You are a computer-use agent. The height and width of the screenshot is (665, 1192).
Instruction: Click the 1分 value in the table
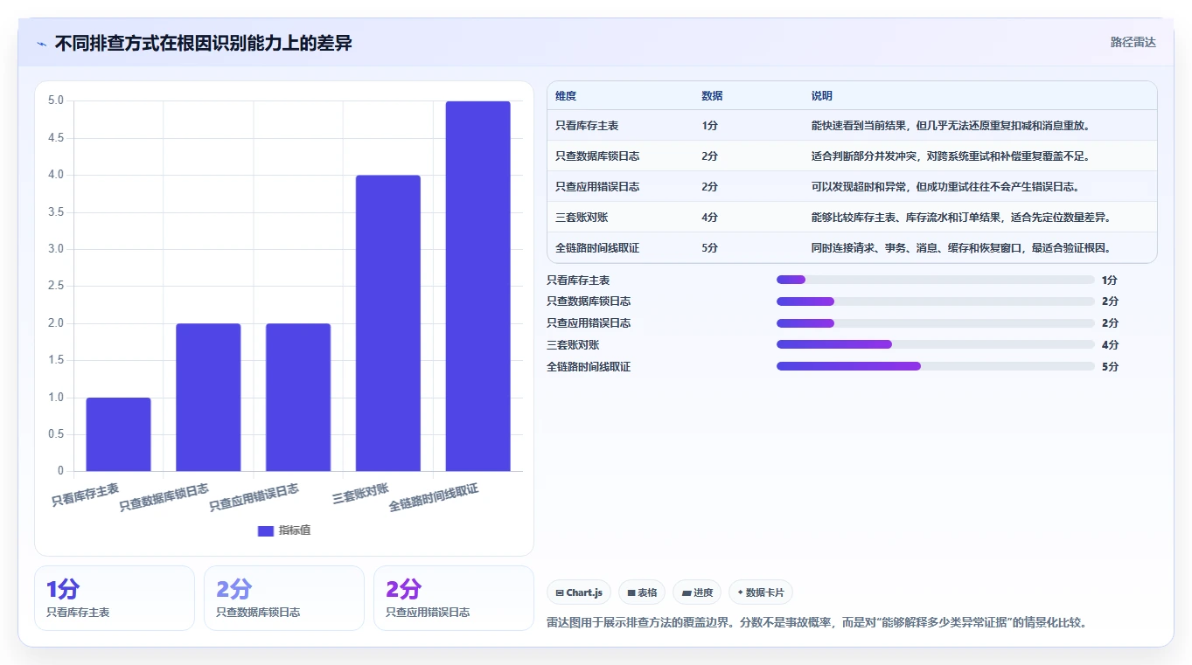tap(709, 126)
